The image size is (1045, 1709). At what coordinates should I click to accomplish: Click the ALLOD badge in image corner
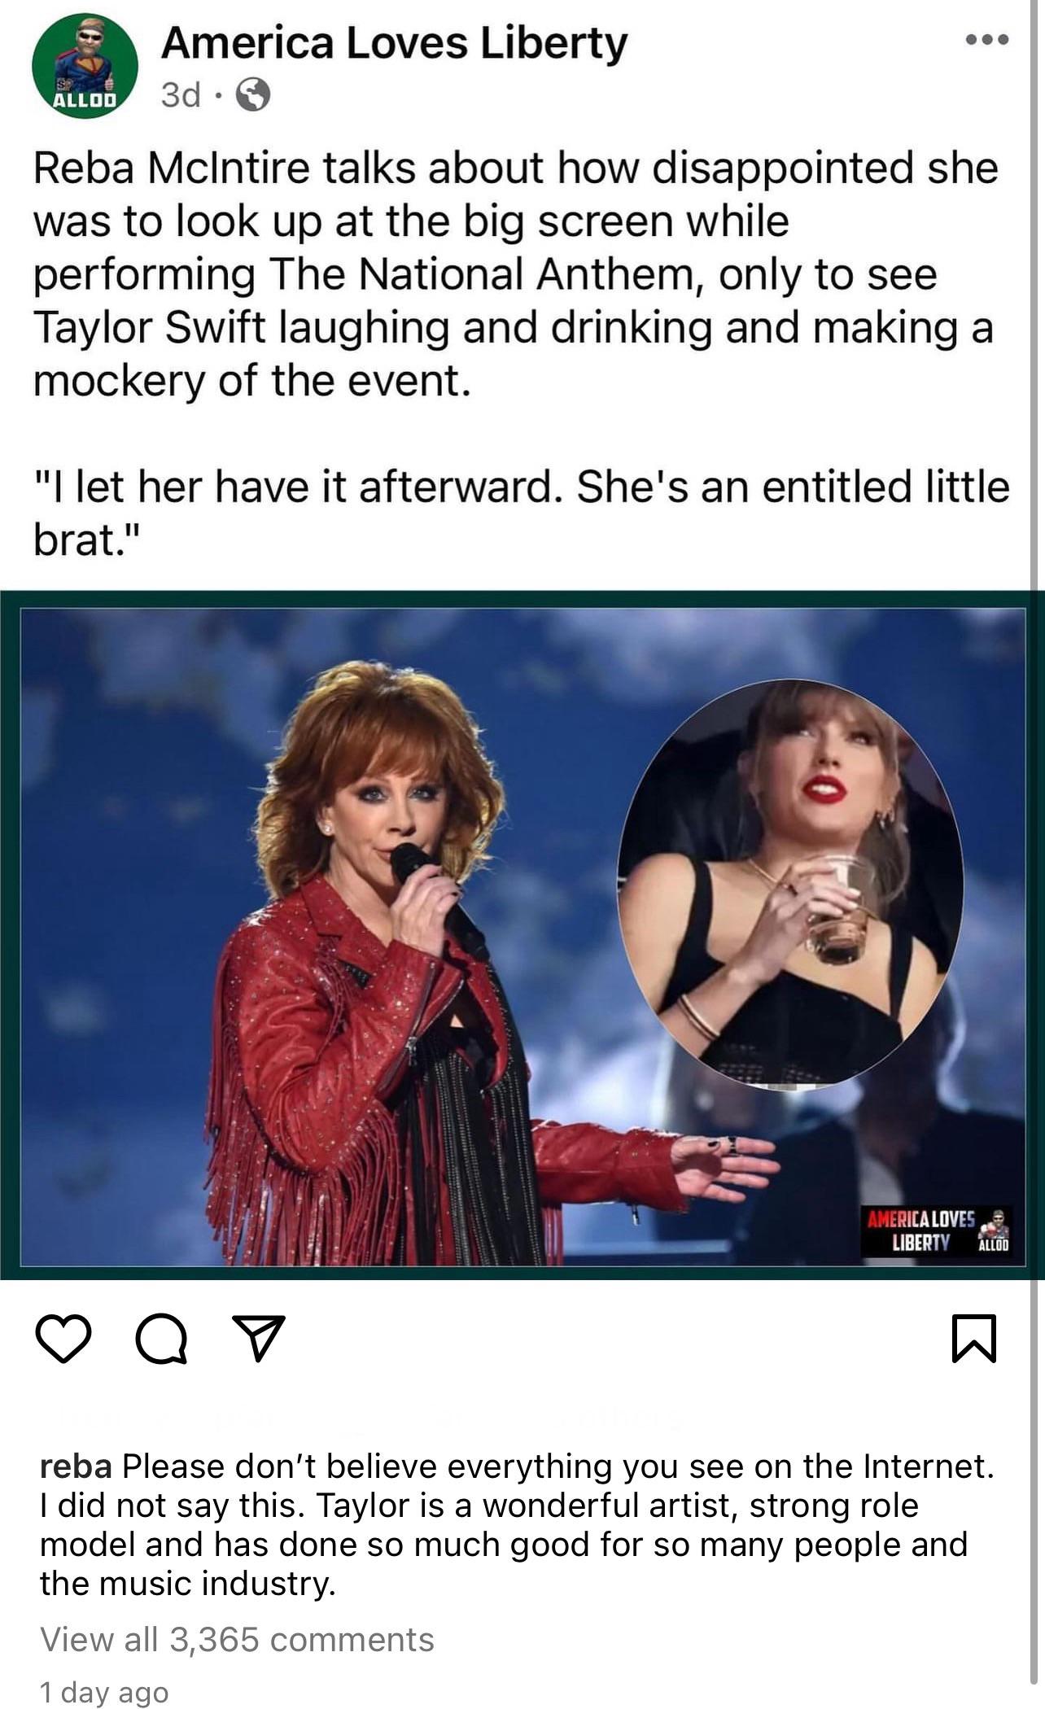pos(993,1230)
